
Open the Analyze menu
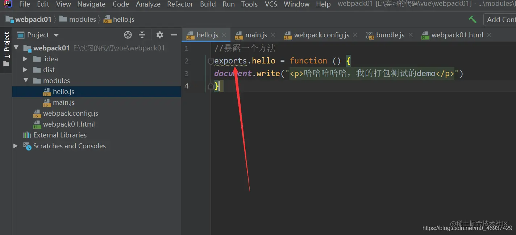point(148,4)
